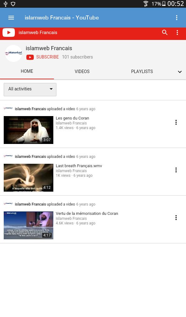Image resolution: width=186 pixels, height=317 pixels.
Task: Play the Last breath Français.wmv thumbnail
Action: click(x=29, y=178)
